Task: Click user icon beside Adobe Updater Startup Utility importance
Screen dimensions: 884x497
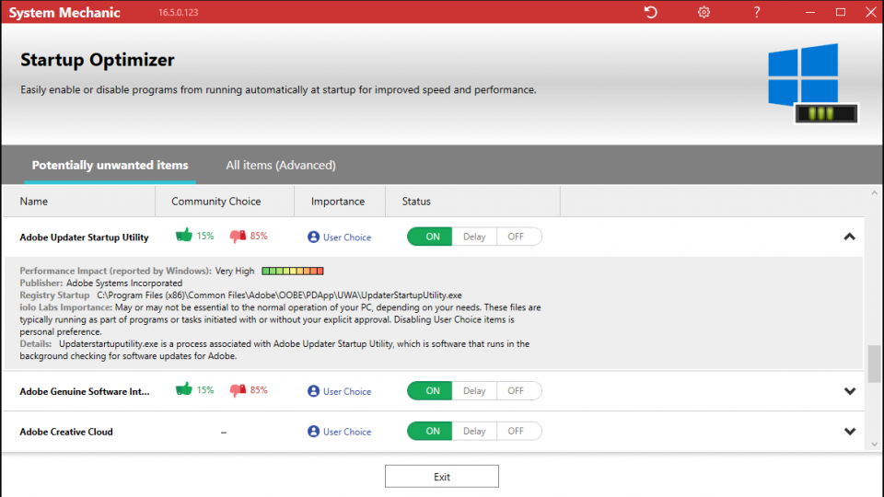Action: click(313, 237)
